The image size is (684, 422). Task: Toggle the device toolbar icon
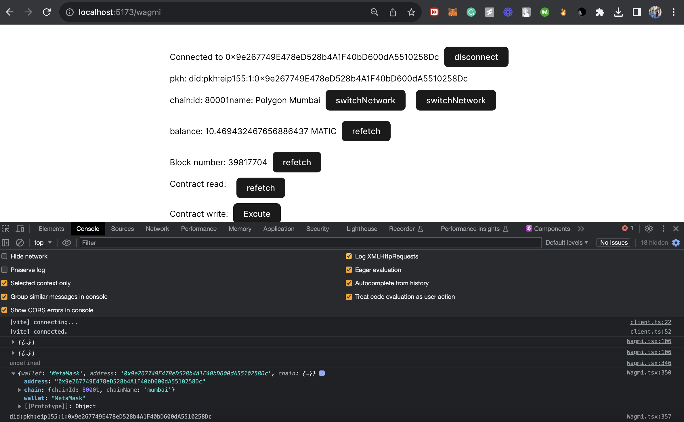(20, 229)
